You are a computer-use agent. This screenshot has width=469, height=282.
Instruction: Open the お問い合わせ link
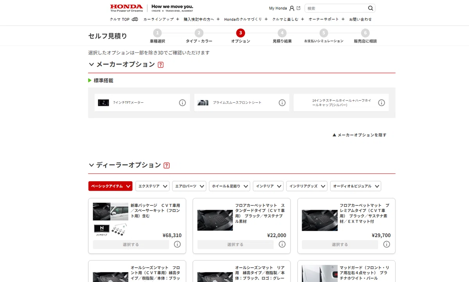(360, 19)
